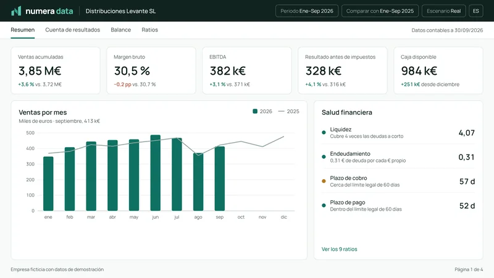
Task: Change the Escenario Real selector
Action: tap(443, 11)
